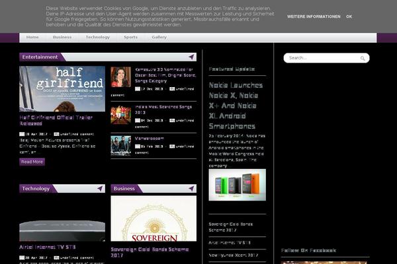This screenshot has width=397, height=264.
Task: Click calendar icon beside 17 Dec 2013
Action: pos(138,89)
